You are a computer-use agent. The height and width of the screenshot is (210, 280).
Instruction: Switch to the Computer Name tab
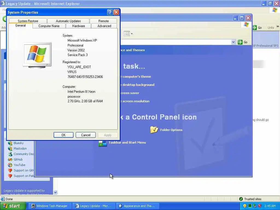(x=49, y=26)
